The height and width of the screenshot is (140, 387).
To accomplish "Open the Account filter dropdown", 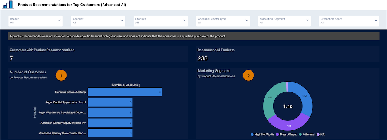I will tap(98, 21).
